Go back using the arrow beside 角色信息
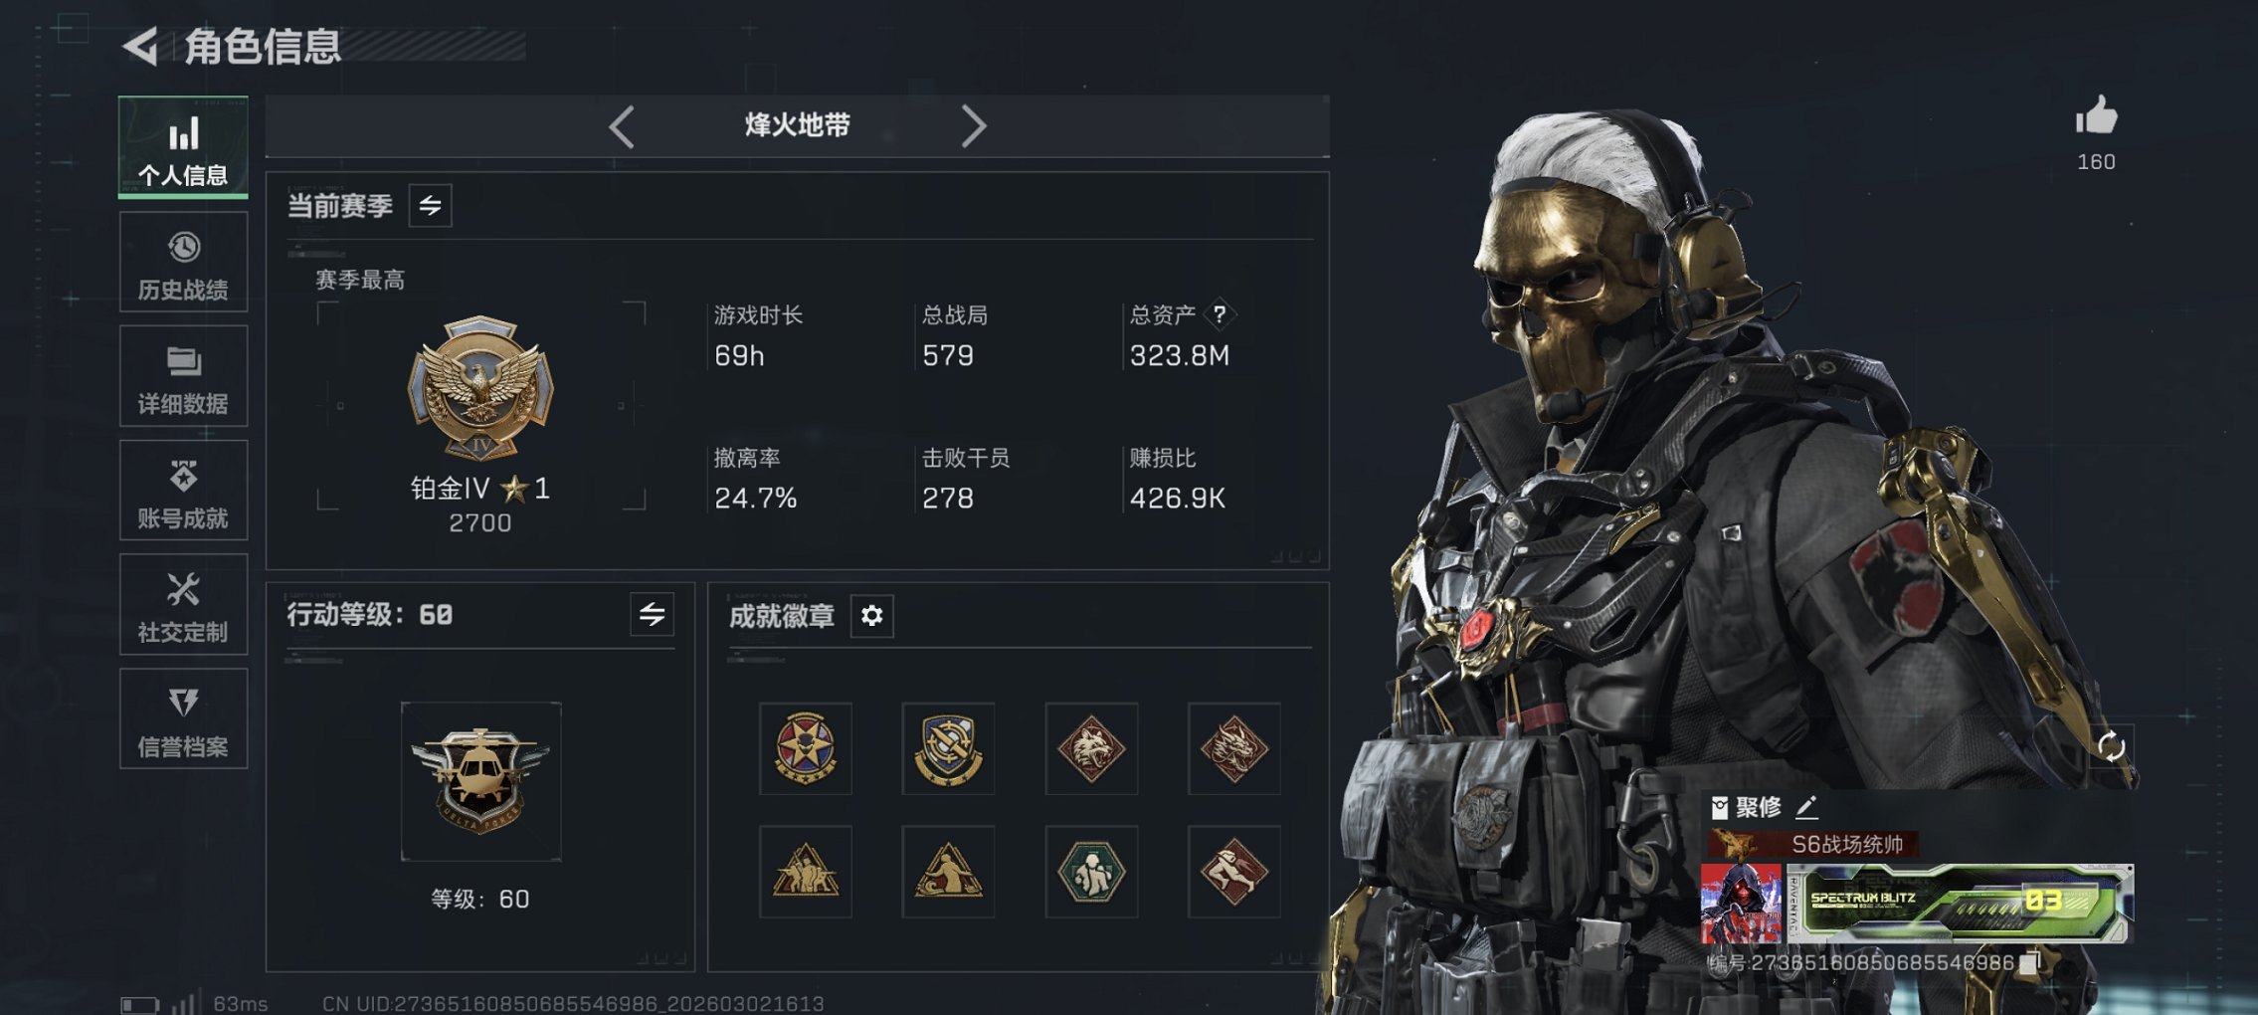Image resolution: width=2258 pixels, height=1015 pixels. (140, 46)
